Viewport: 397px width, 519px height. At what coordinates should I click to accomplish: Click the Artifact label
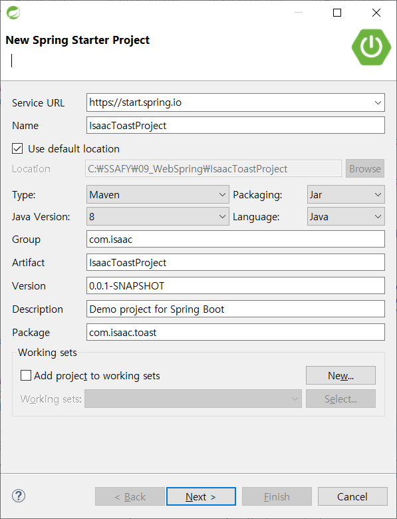coord(29,262)
